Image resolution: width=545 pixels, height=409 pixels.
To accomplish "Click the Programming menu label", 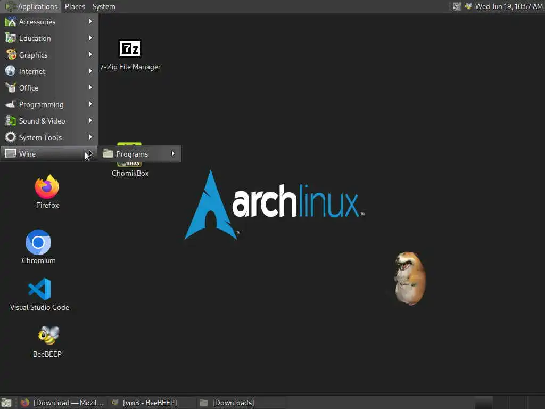I will [41, 105].
